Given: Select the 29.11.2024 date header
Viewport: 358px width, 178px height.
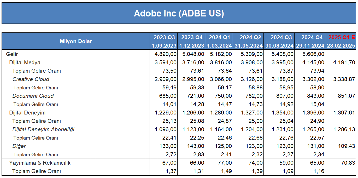Looking at the screenshot, I should pyautogui.click(x=310, y=46).
